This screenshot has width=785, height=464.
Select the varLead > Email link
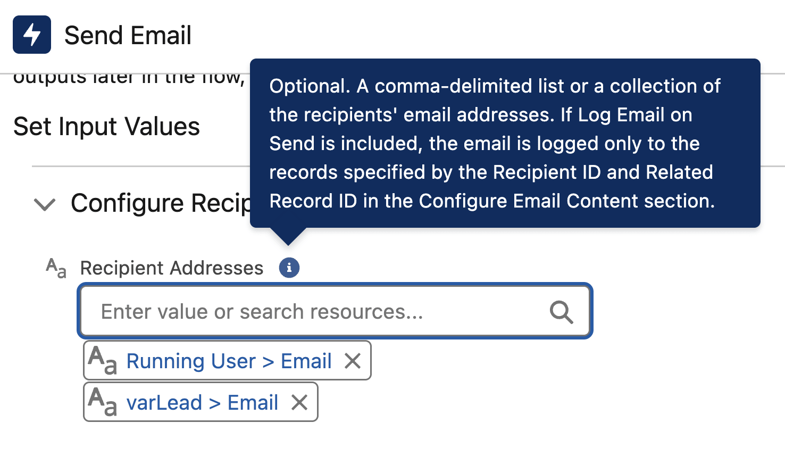click(202, 402)
